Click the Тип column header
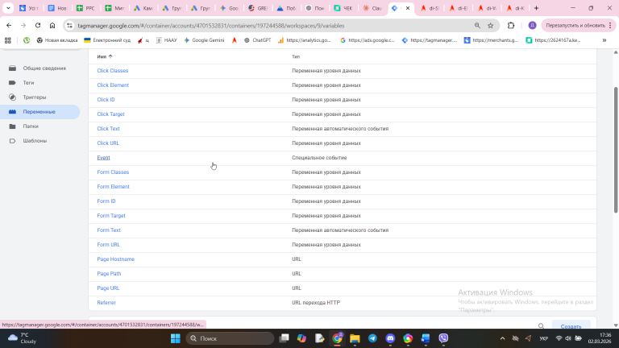 click(x=296, y=57)
